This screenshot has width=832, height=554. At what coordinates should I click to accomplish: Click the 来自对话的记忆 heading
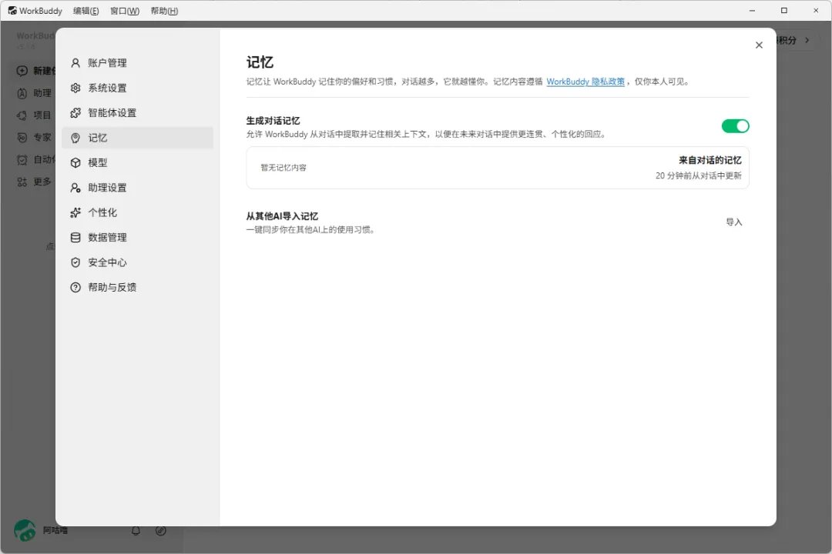coord(710,160)
